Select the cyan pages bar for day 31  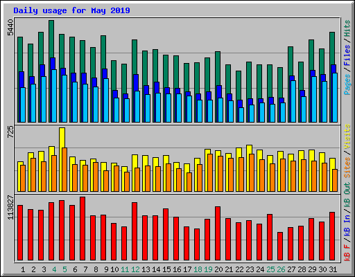click(335, 98)
